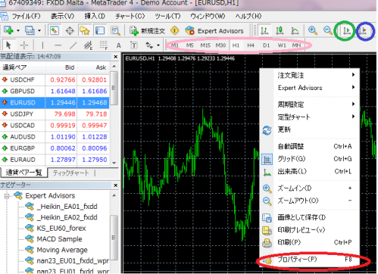Open the 注文発注 submenu arrow
The height and width of the screenshot is (274, 378).
click(353, 75)
